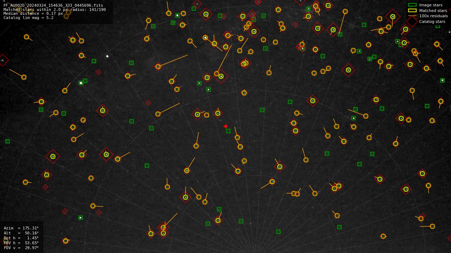Click the 'FOV h = 53.65°' value
451x253 pixels.
[x=21, y=243]
